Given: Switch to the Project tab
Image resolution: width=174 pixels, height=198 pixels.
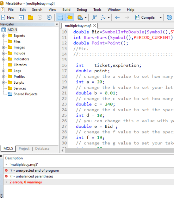Looking at the screenshot, I should [24, 149].
